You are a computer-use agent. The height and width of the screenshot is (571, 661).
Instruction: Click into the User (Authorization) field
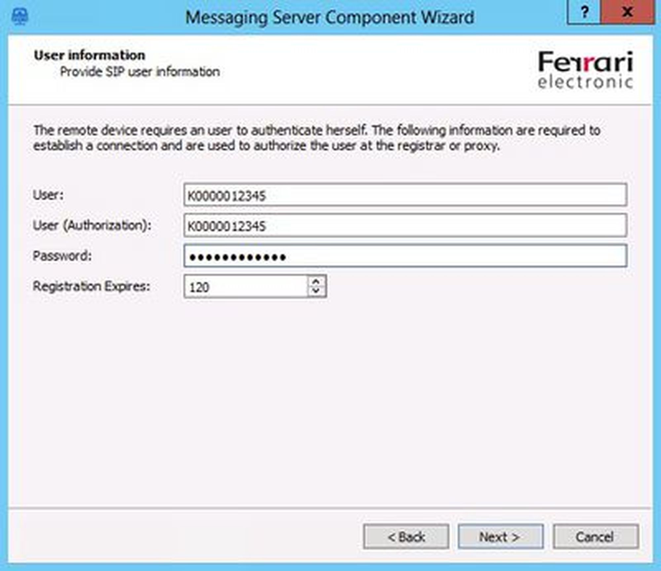[x=405, y=226]
